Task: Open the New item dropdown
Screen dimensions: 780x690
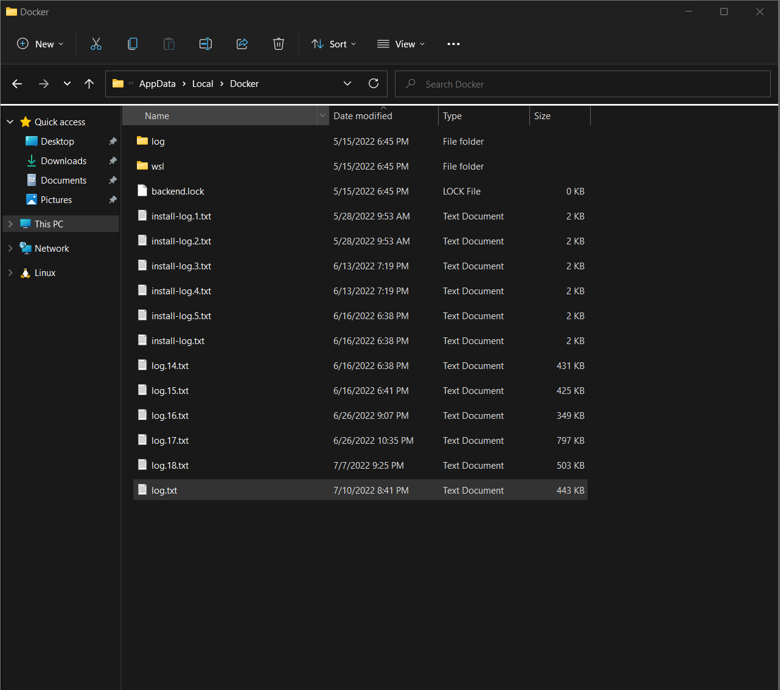Action: (x=40, y=43)
